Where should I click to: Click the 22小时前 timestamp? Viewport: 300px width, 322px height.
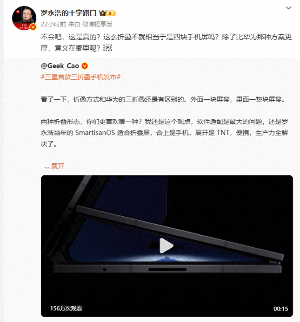tap(53, 24)
